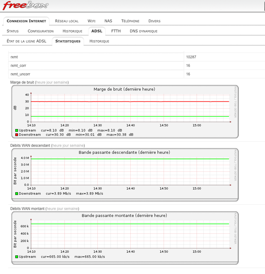Click cur=665.00 kb/s upstream value
Viewport: 265px width, 274px height.
55,257
